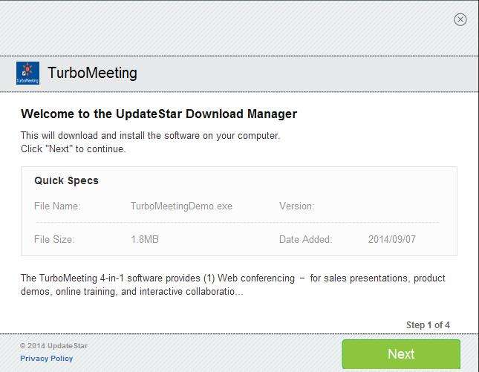Click the Version label
Screen dimensions: 479x372
[296, 206]
